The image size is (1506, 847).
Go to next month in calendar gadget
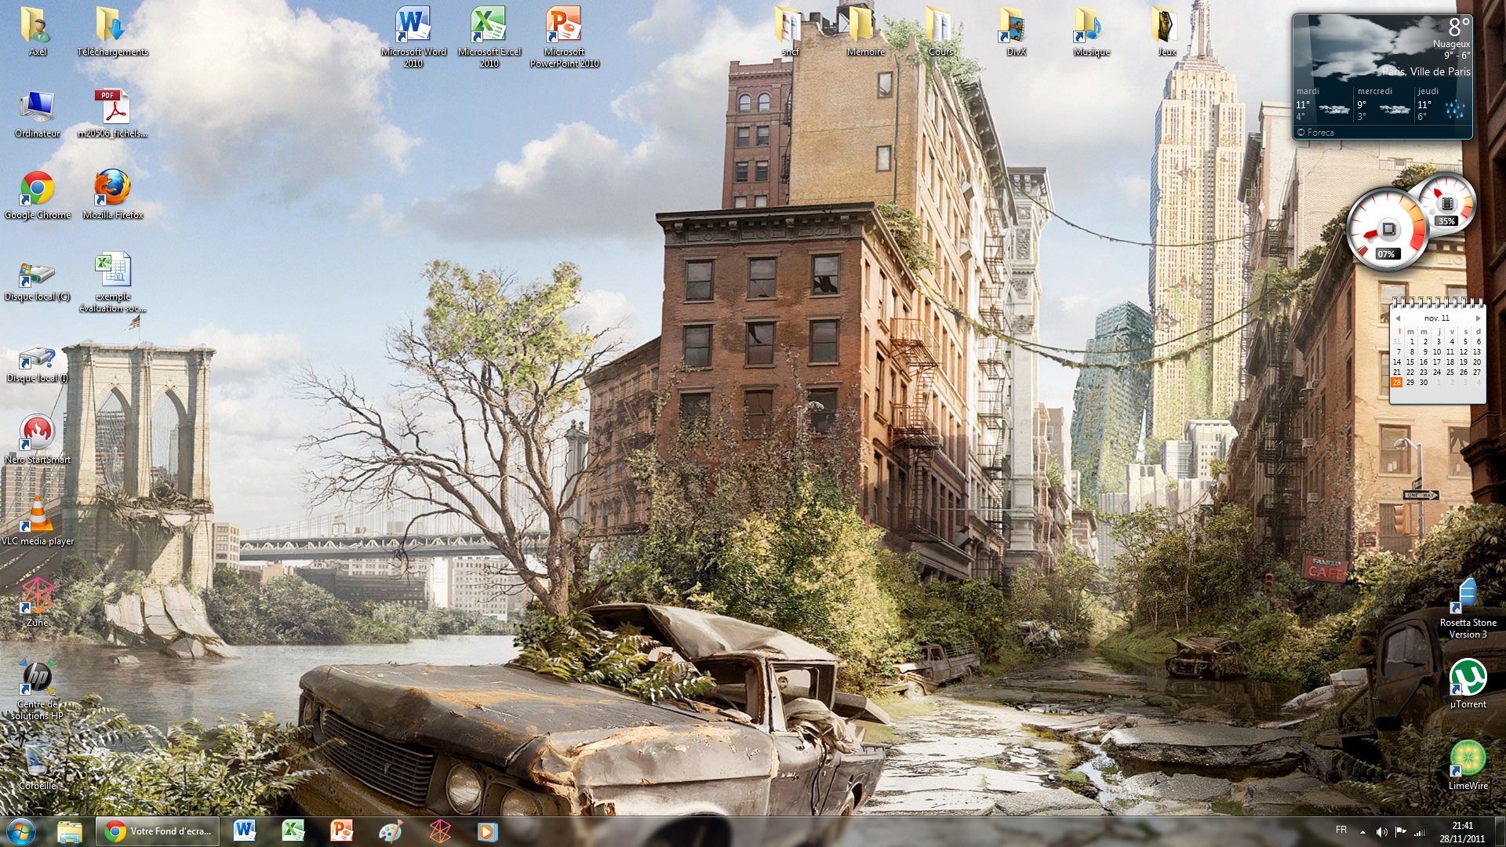click(1478, 318)
